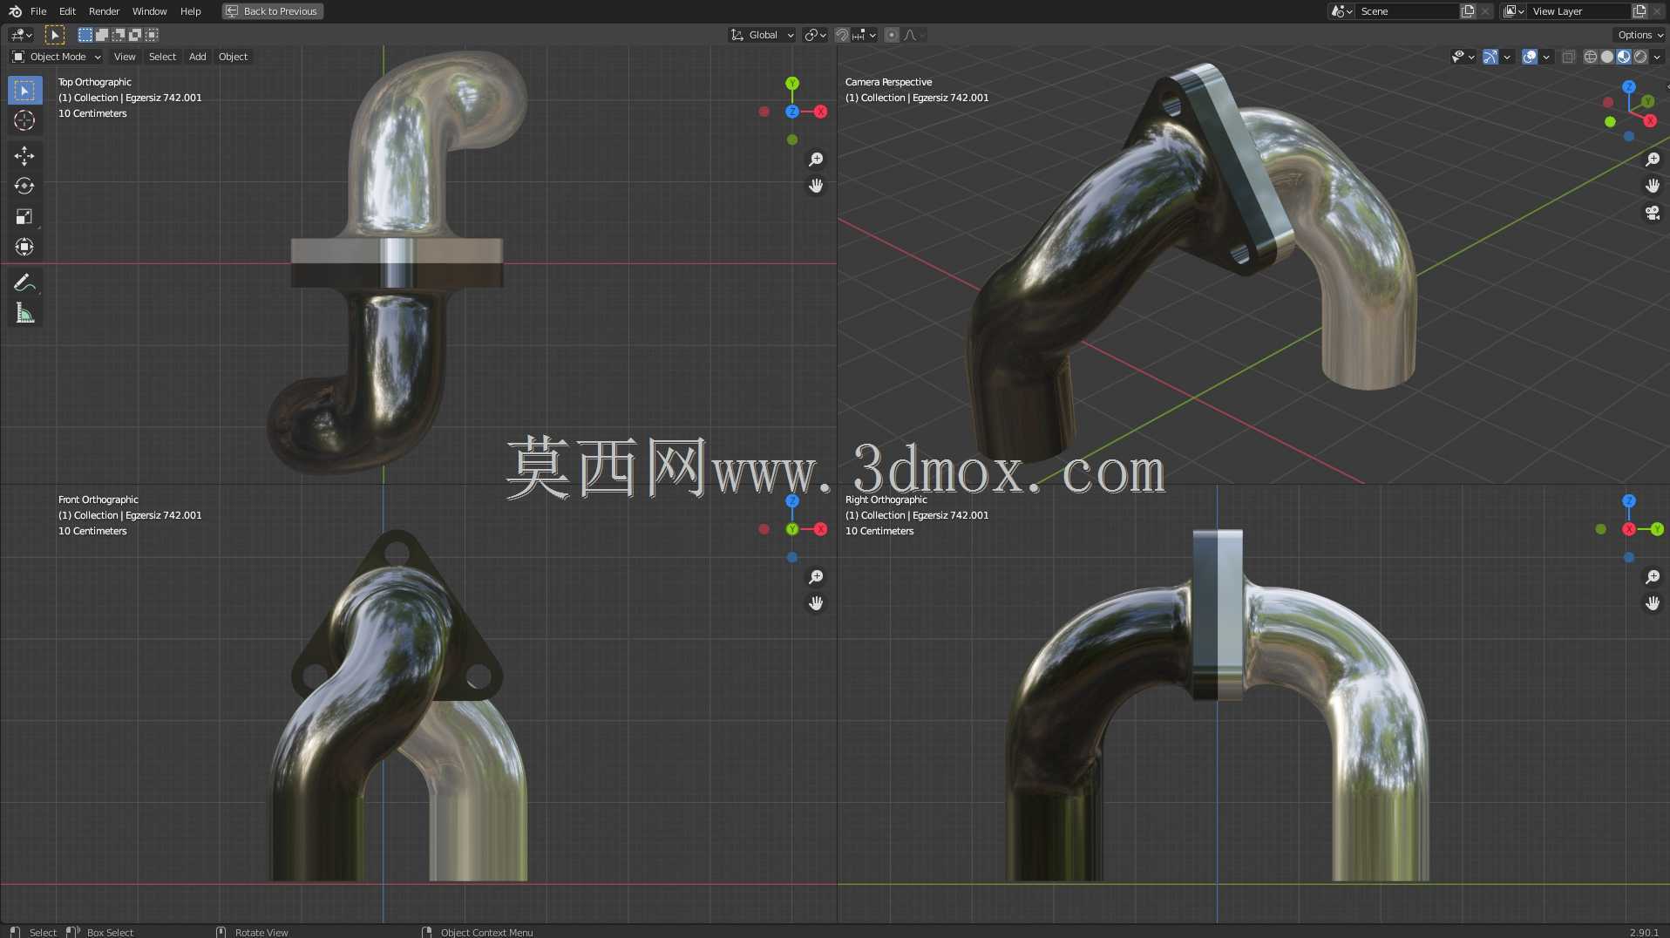This screenshot has width=1670, height=938.
Task: Select the Select Box tool in toolbar
Action: tap(24, 90)
